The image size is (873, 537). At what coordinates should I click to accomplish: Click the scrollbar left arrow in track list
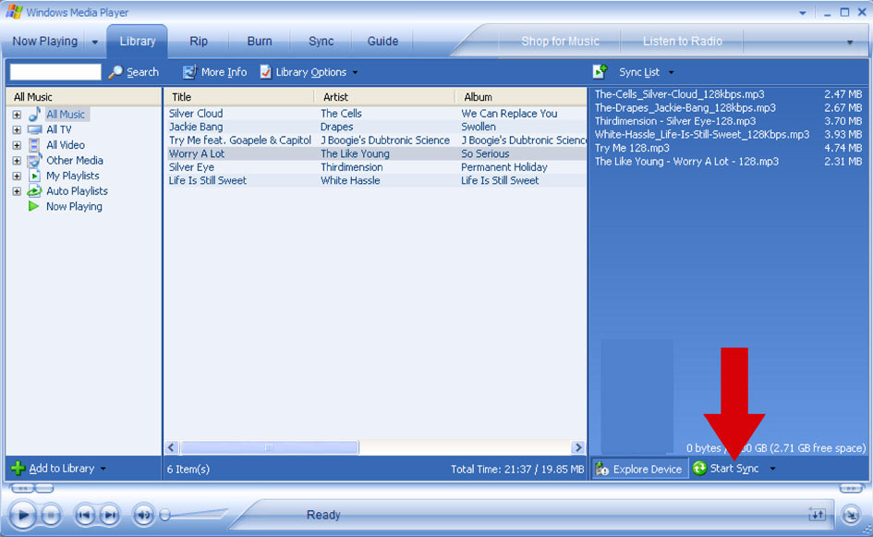[172, 447]
